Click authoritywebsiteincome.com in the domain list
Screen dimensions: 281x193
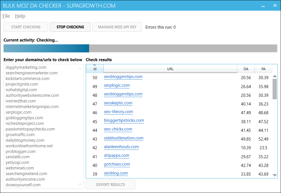click(32, 95)
